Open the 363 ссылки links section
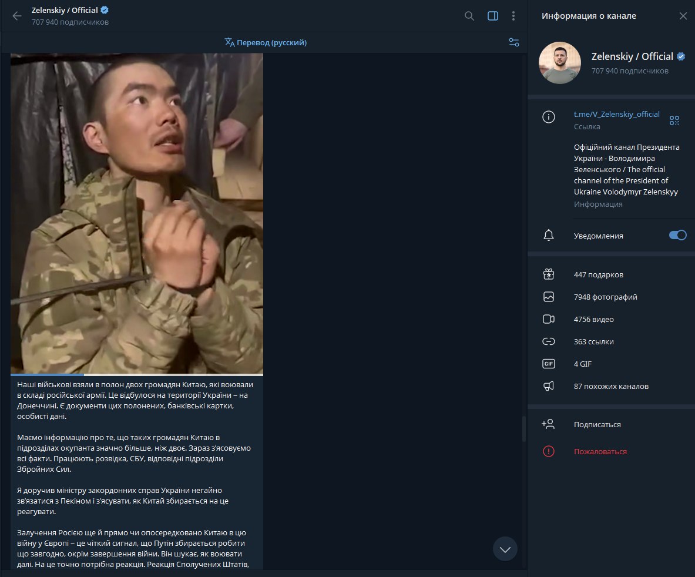Viewport: 695px width, 577px height. coord(593,341)
